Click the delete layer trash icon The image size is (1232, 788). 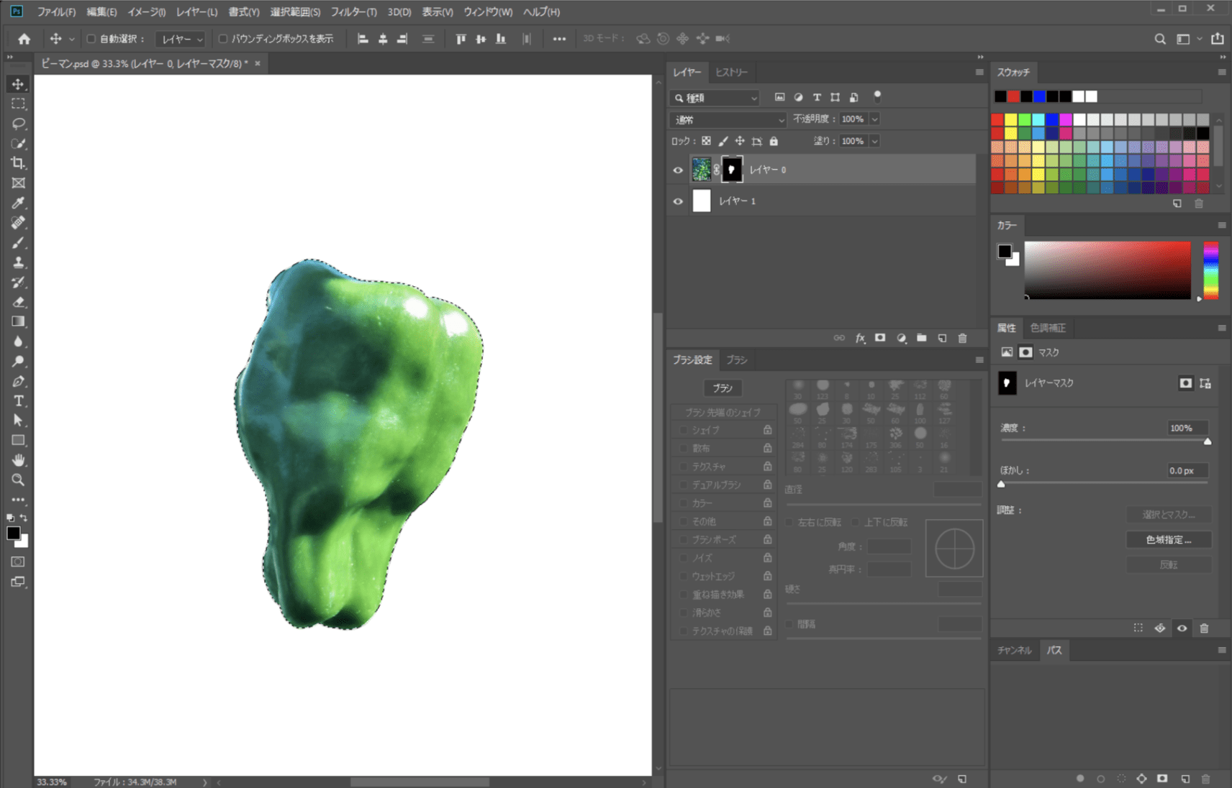coord(962,338)
